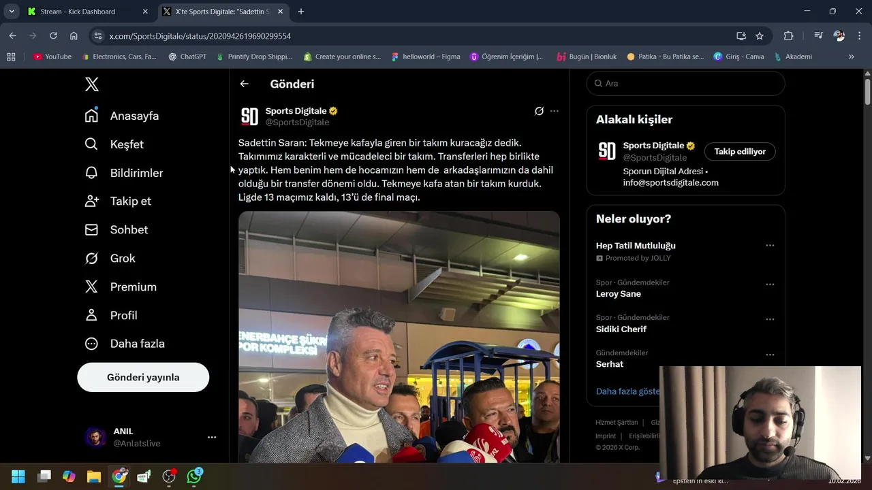Click the site information icon in address bar
The width and height of the screenshot is (872, 490).
98,36
